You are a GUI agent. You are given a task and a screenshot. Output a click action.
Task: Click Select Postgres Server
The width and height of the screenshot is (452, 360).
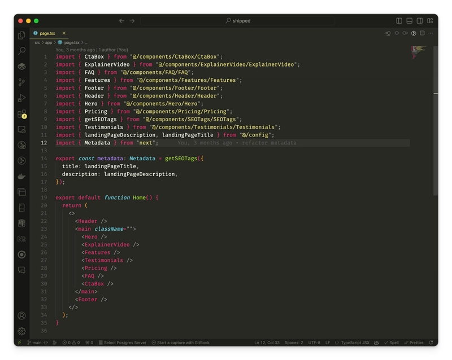[123, 343]
